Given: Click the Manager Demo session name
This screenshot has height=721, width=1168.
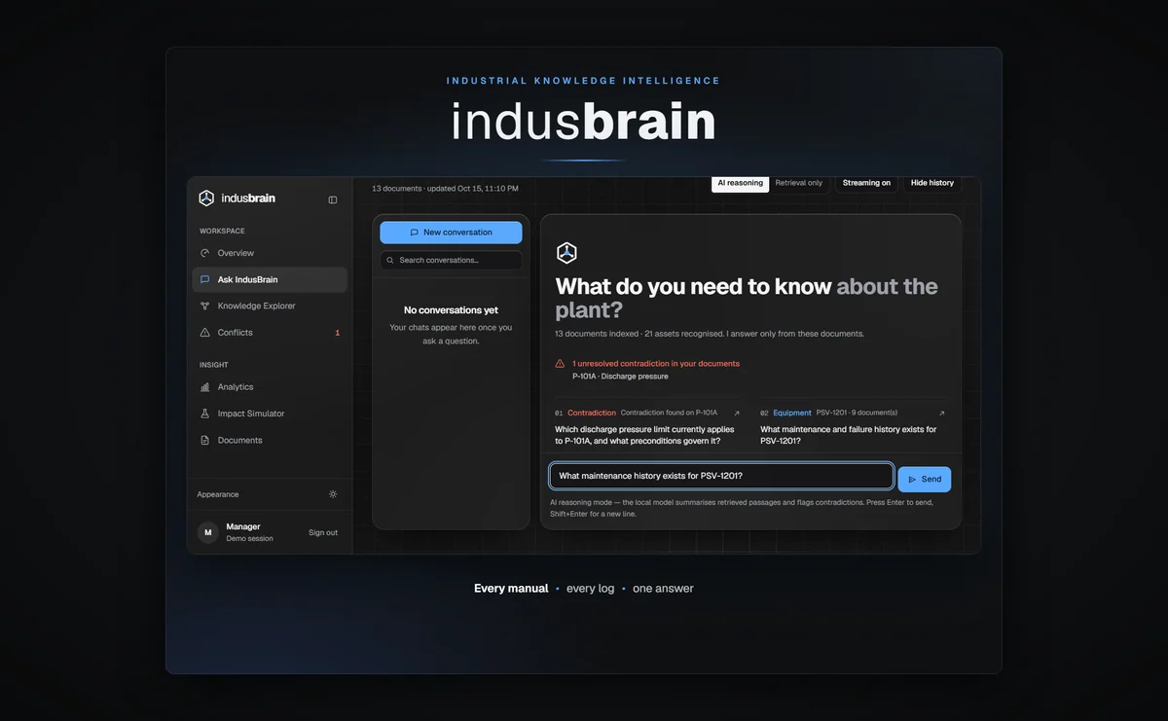Looking at the screenshot, I should coord(249,532).
